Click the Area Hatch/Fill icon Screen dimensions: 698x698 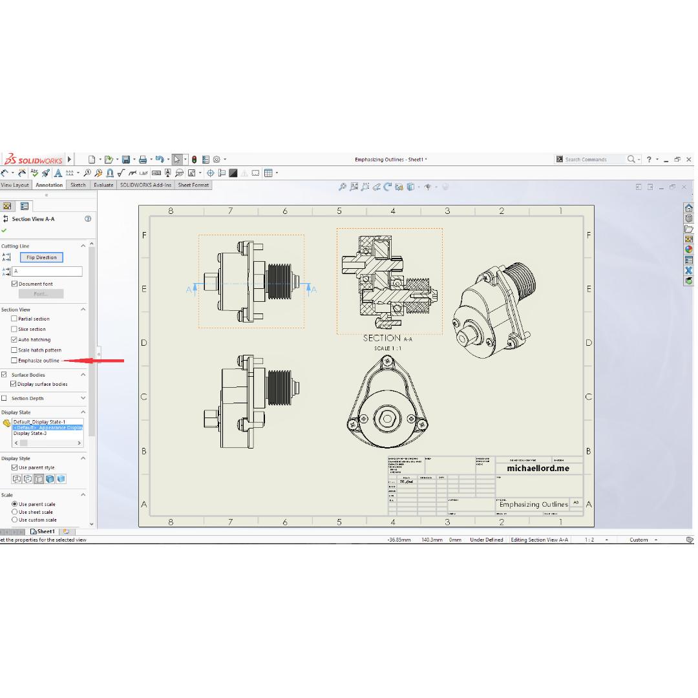click(233, 173)
